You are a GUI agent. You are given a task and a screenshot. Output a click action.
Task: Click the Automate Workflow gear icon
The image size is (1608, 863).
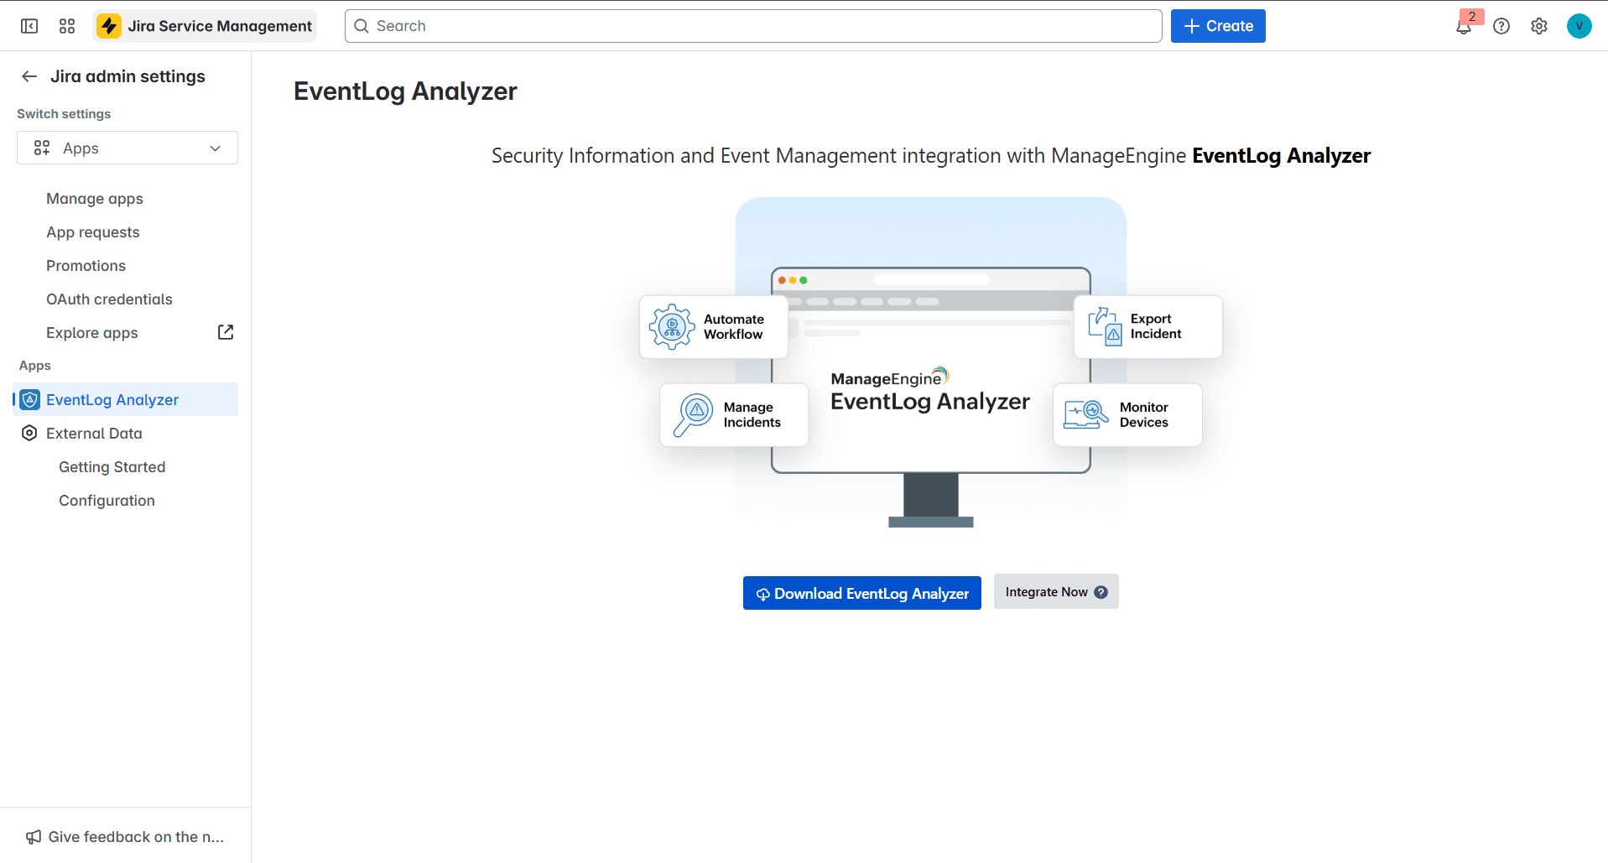pos(672,327)
